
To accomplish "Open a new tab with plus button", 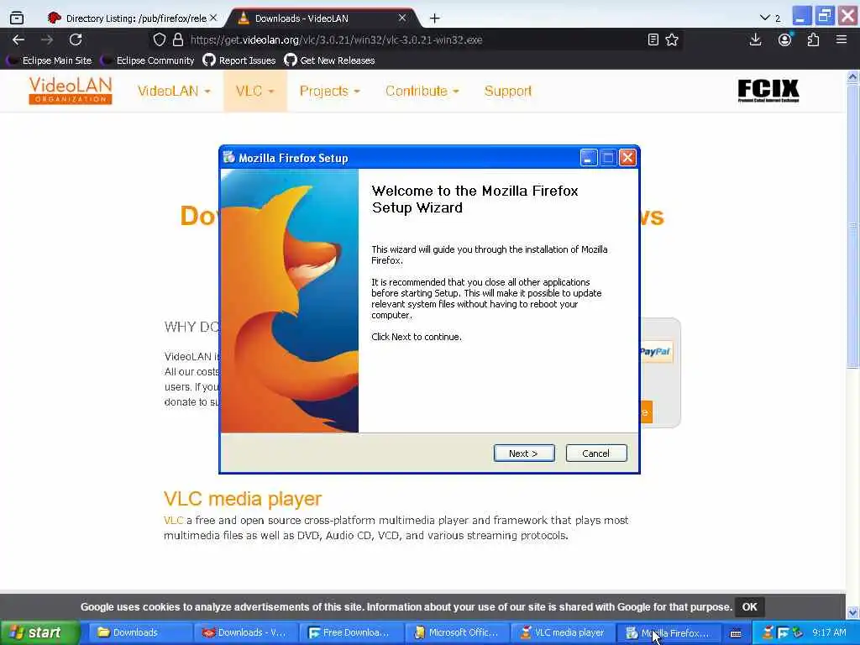I will (435, 18).
